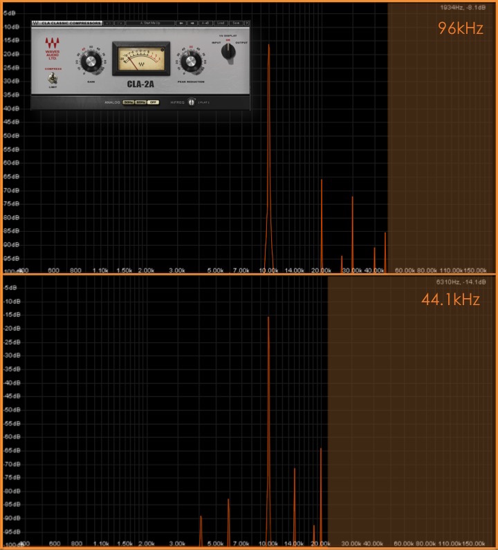Click the '44.1kHz' label in bottom analyzer
Viewport: 498px width, 550px height.
(x=451, y=300)
